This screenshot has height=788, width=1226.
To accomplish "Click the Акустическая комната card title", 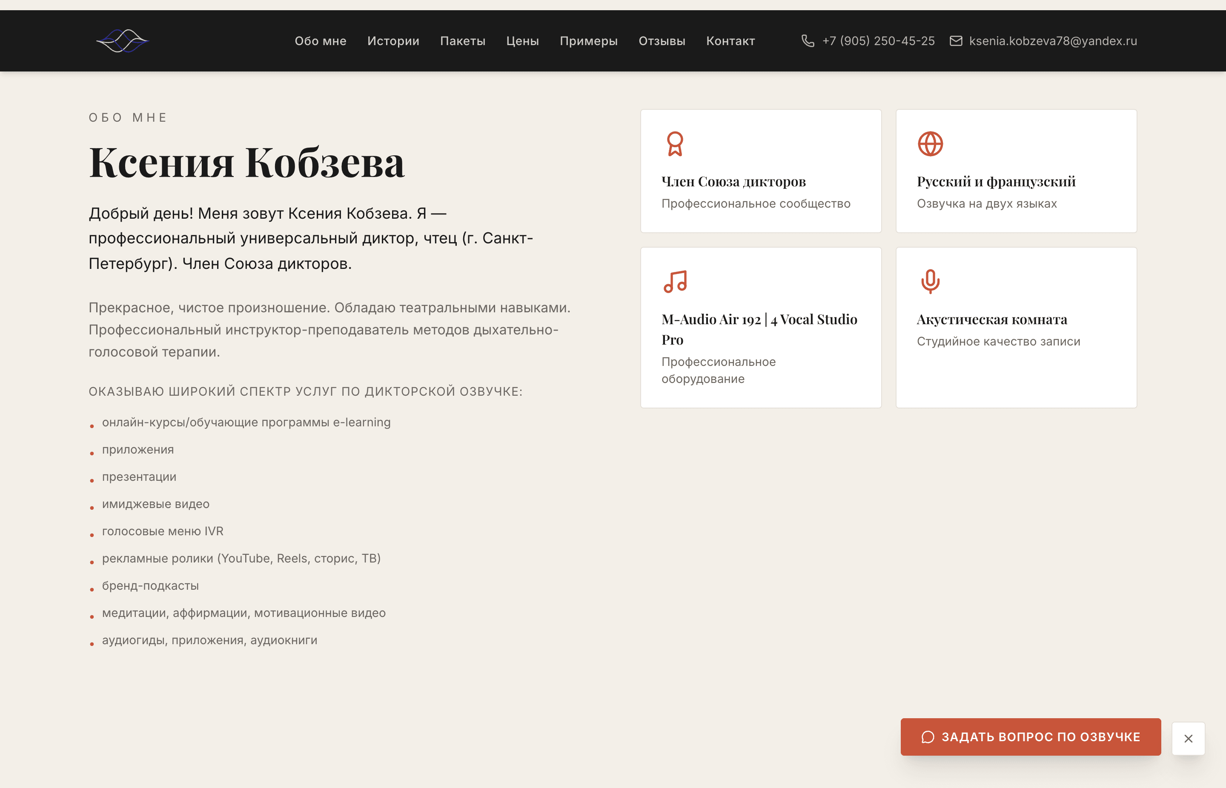I will pyautogui.click(x=992, y=319).
